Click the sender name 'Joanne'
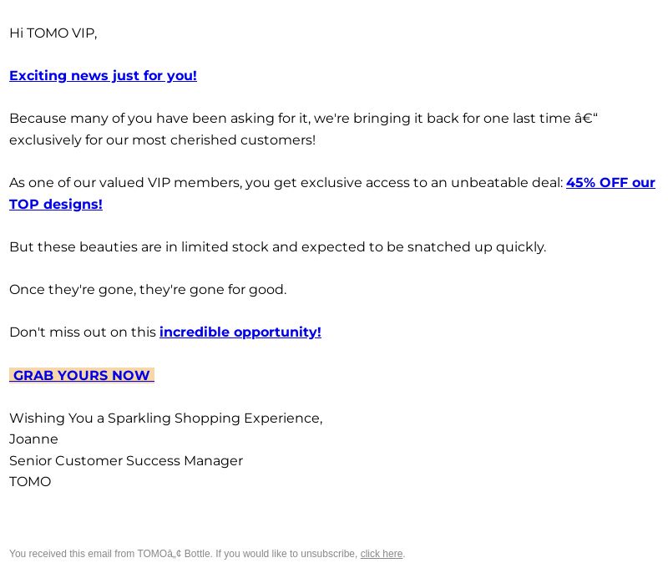The width and height of the screenshot is (668, 563). (33, 439)
